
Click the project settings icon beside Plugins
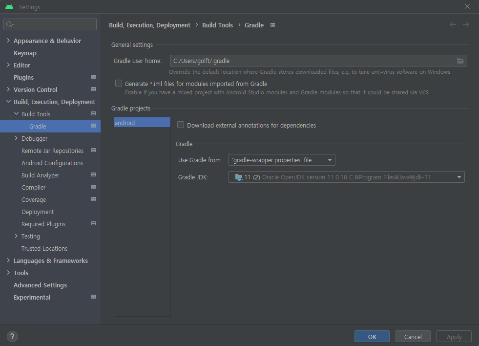pyautogui.click(x=93, y=77)
